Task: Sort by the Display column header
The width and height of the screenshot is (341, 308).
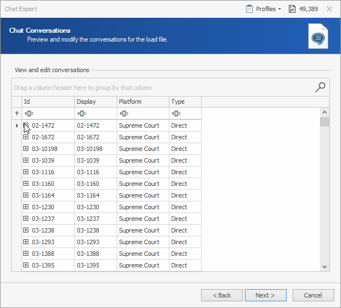Action: coord(96,102)
